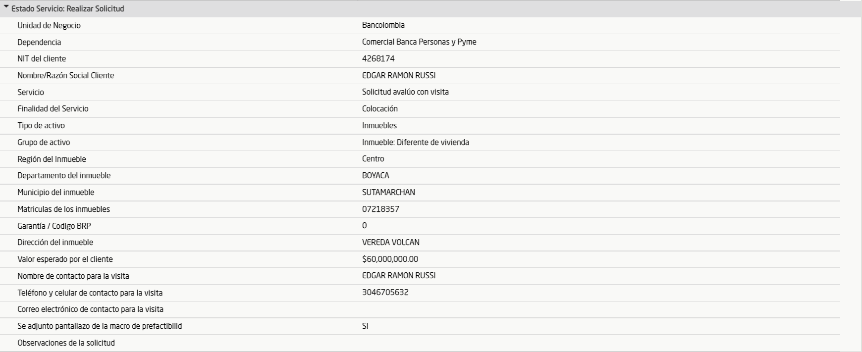Viewport: 862px width, 352px height.
Task: Click 'Solicitud avalúo con visita' service value
Action: coord(405,92)
